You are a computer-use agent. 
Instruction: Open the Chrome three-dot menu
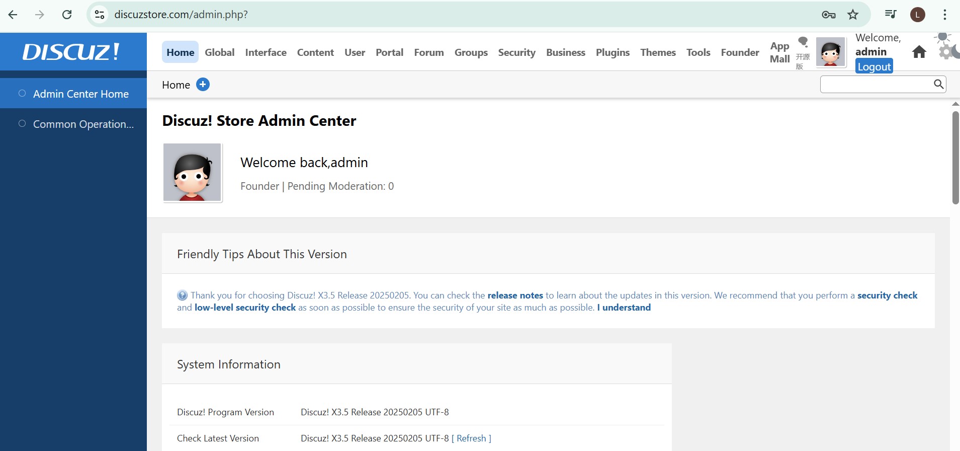click(x=945, y=15)
